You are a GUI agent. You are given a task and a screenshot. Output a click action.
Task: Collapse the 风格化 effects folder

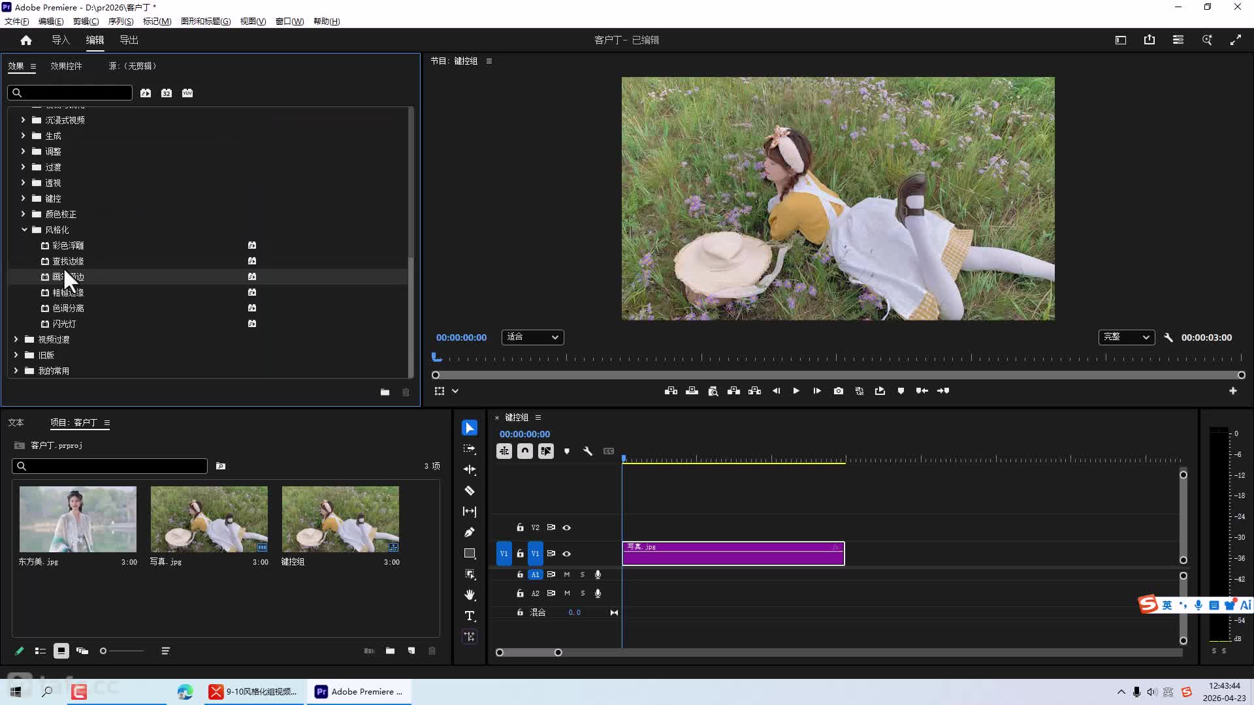24,230
